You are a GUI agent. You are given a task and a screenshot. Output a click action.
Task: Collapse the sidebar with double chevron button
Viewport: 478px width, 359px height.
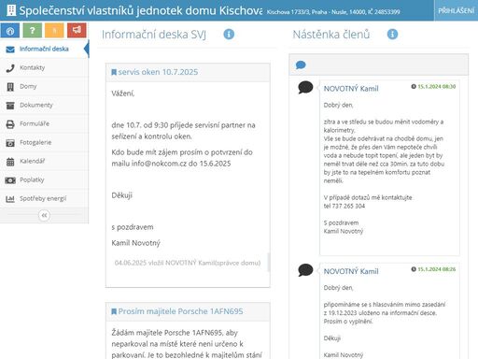pyautogui.click(x=44, y=215)
